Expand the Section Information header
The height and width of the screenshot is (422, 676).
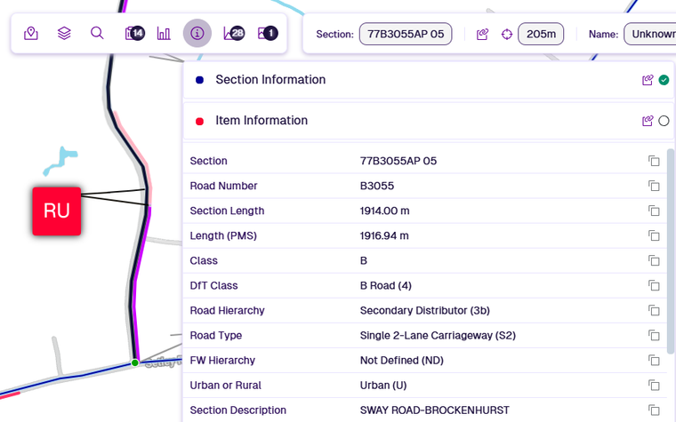[429, 80]
